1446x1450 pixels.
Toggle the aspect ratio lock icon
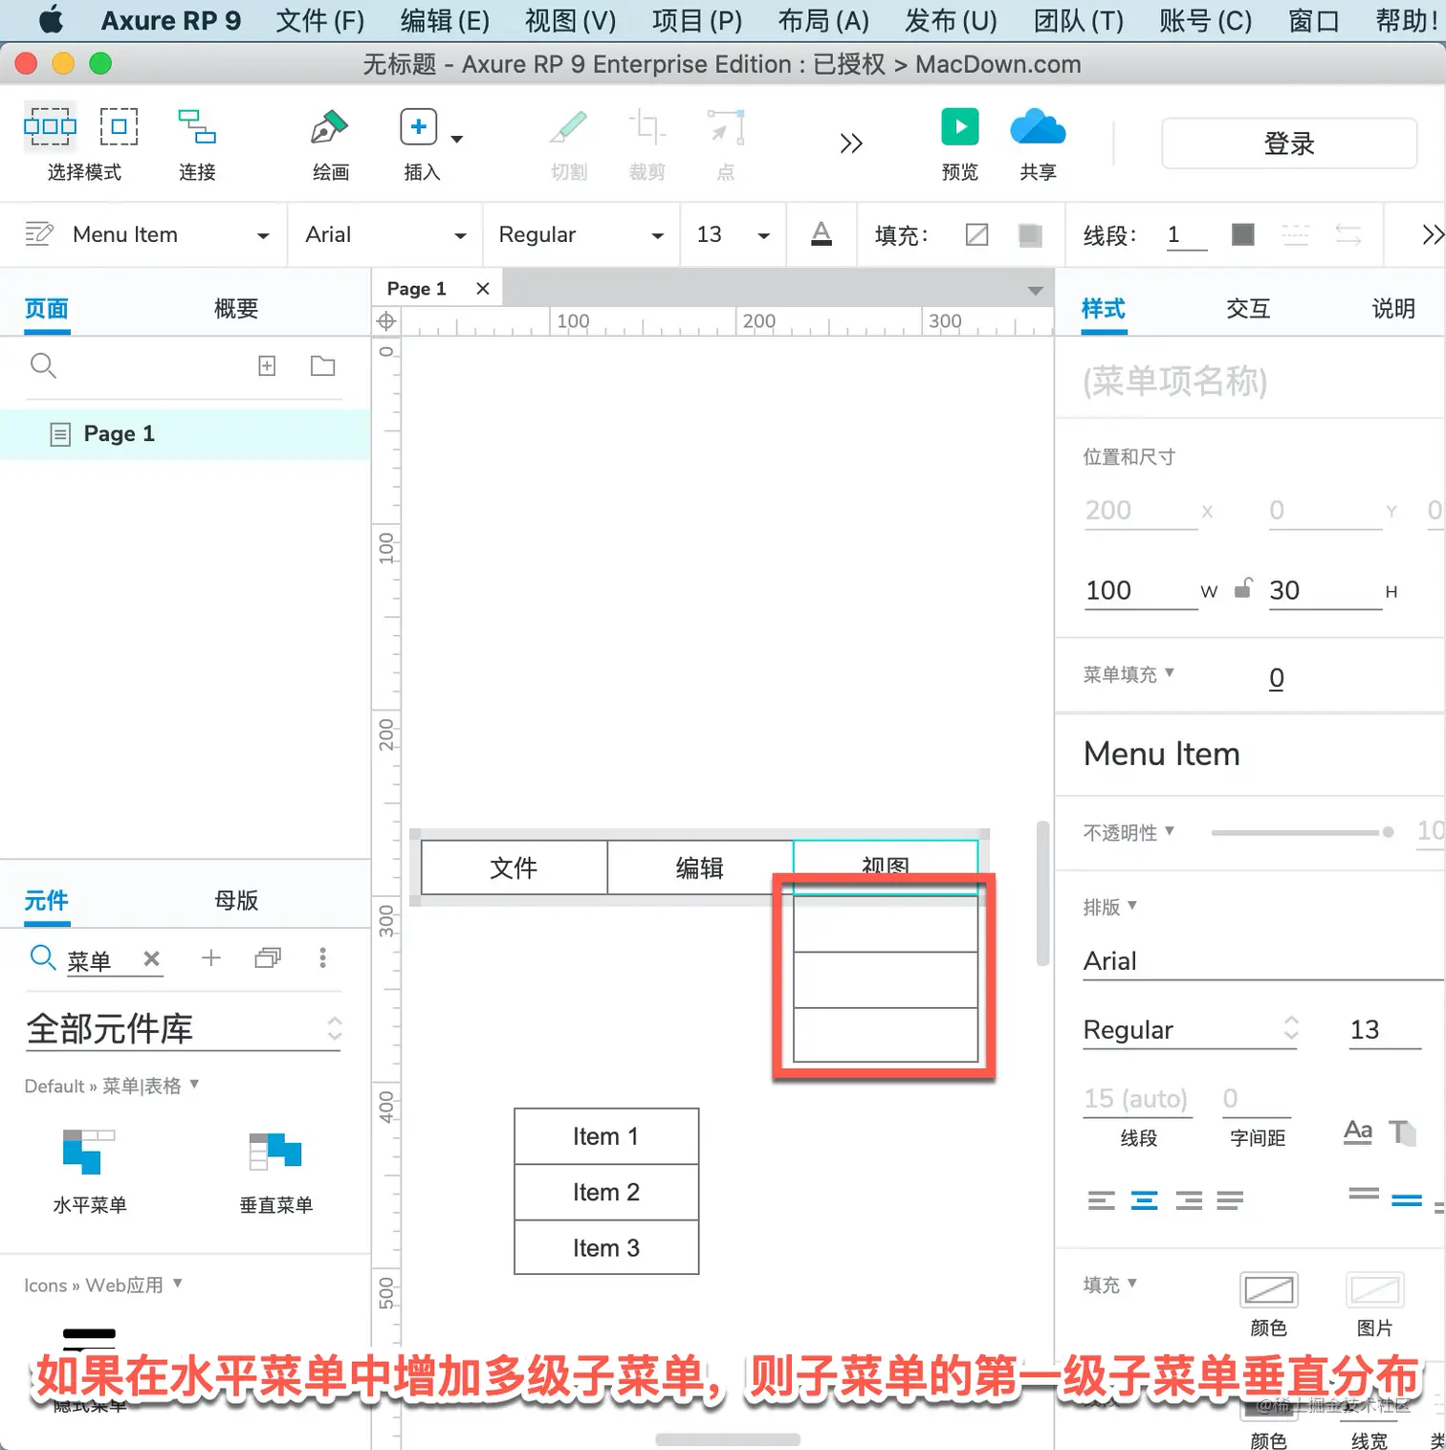point(1242,588)
